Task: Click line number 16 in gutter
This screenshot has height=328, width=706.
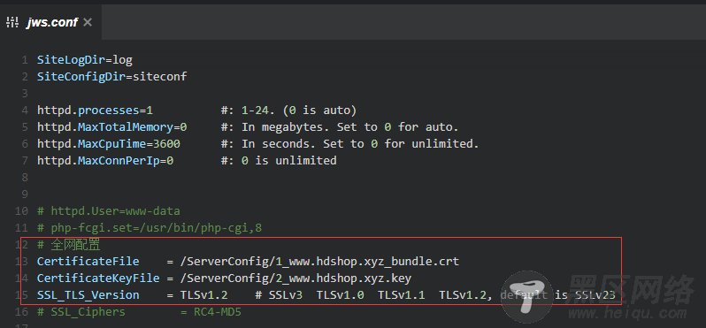Action: pyautogui.click(x=21, y=312)
